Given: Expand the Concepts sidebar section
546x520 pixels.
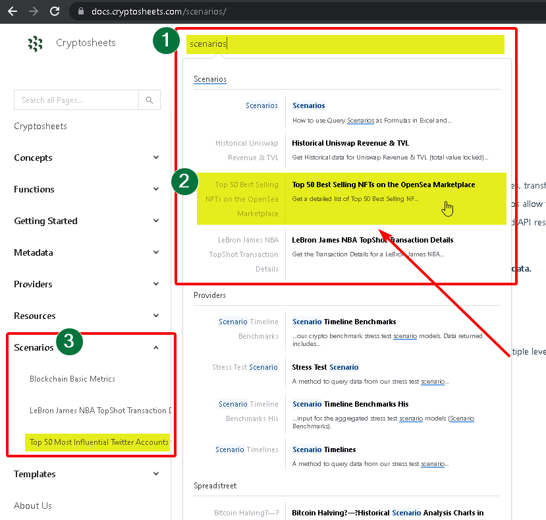Looking at the screenshot, I should coord(155,158).
